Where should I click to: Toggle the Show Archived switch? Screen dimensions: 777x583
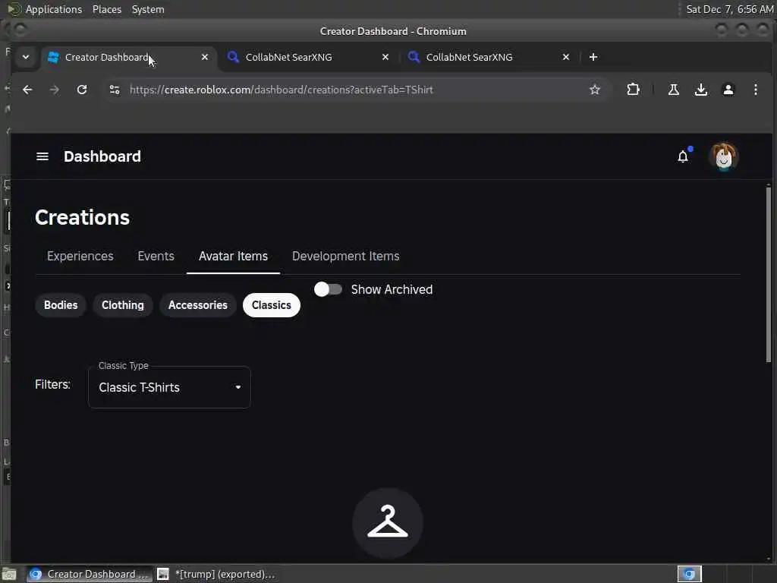328,289
